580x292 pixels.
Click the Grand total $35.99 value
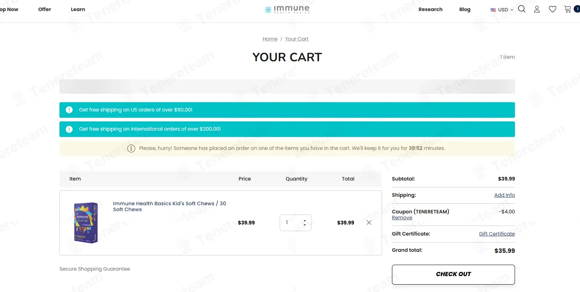tap(505, 251)
